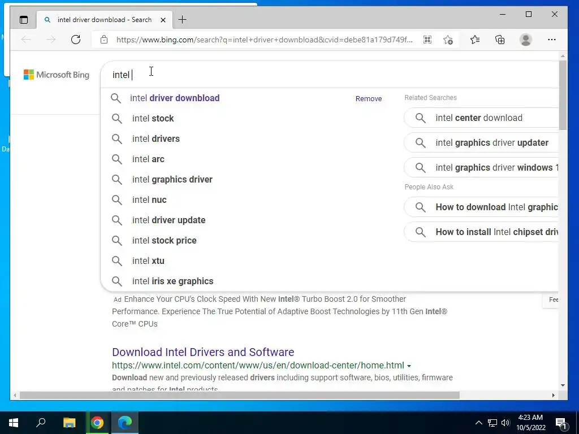
Task: Add this page to favorites star
Action: tap(448, 40)
